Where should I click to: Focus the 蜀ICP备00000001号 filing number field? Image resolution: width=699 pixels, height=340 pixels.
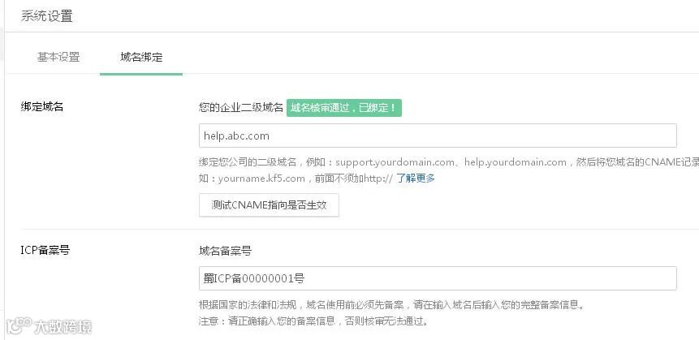click(438, 278)
